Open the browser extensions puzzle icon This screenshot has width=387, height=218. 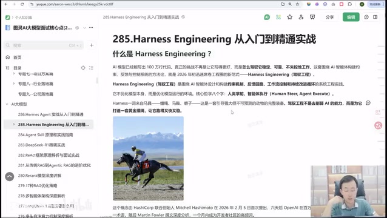click(x=350, y=4)
